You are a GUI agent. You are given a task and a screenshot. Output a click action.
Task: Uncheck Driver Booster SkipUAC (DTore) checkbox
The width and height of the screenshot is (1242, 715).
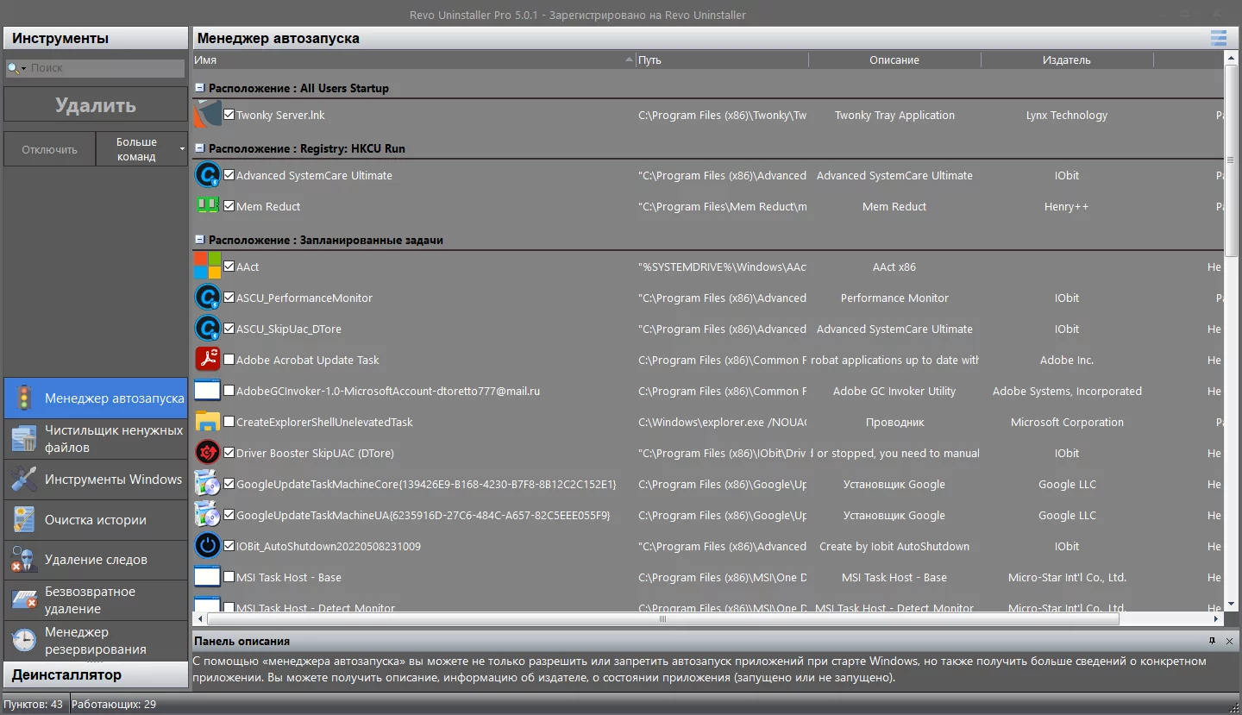click(x=229, y=452)
